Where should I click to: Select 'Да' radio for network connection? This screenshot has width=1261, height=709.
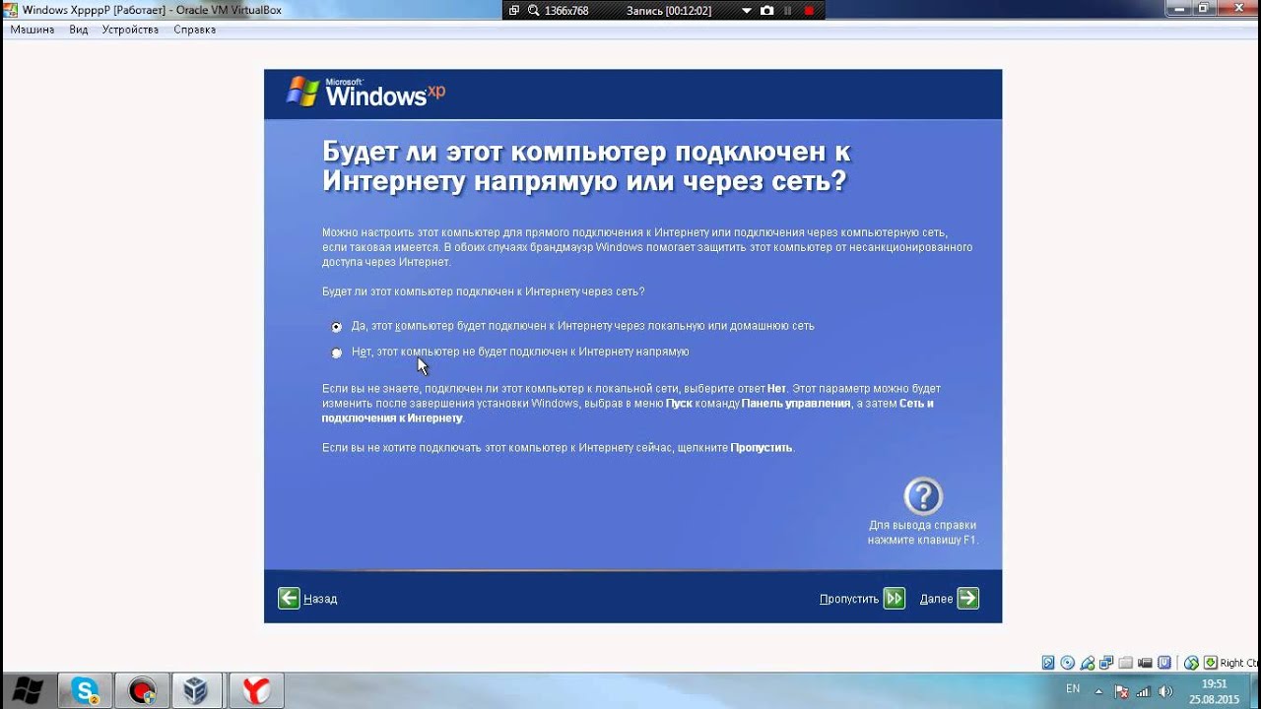(x=337, y=327)
